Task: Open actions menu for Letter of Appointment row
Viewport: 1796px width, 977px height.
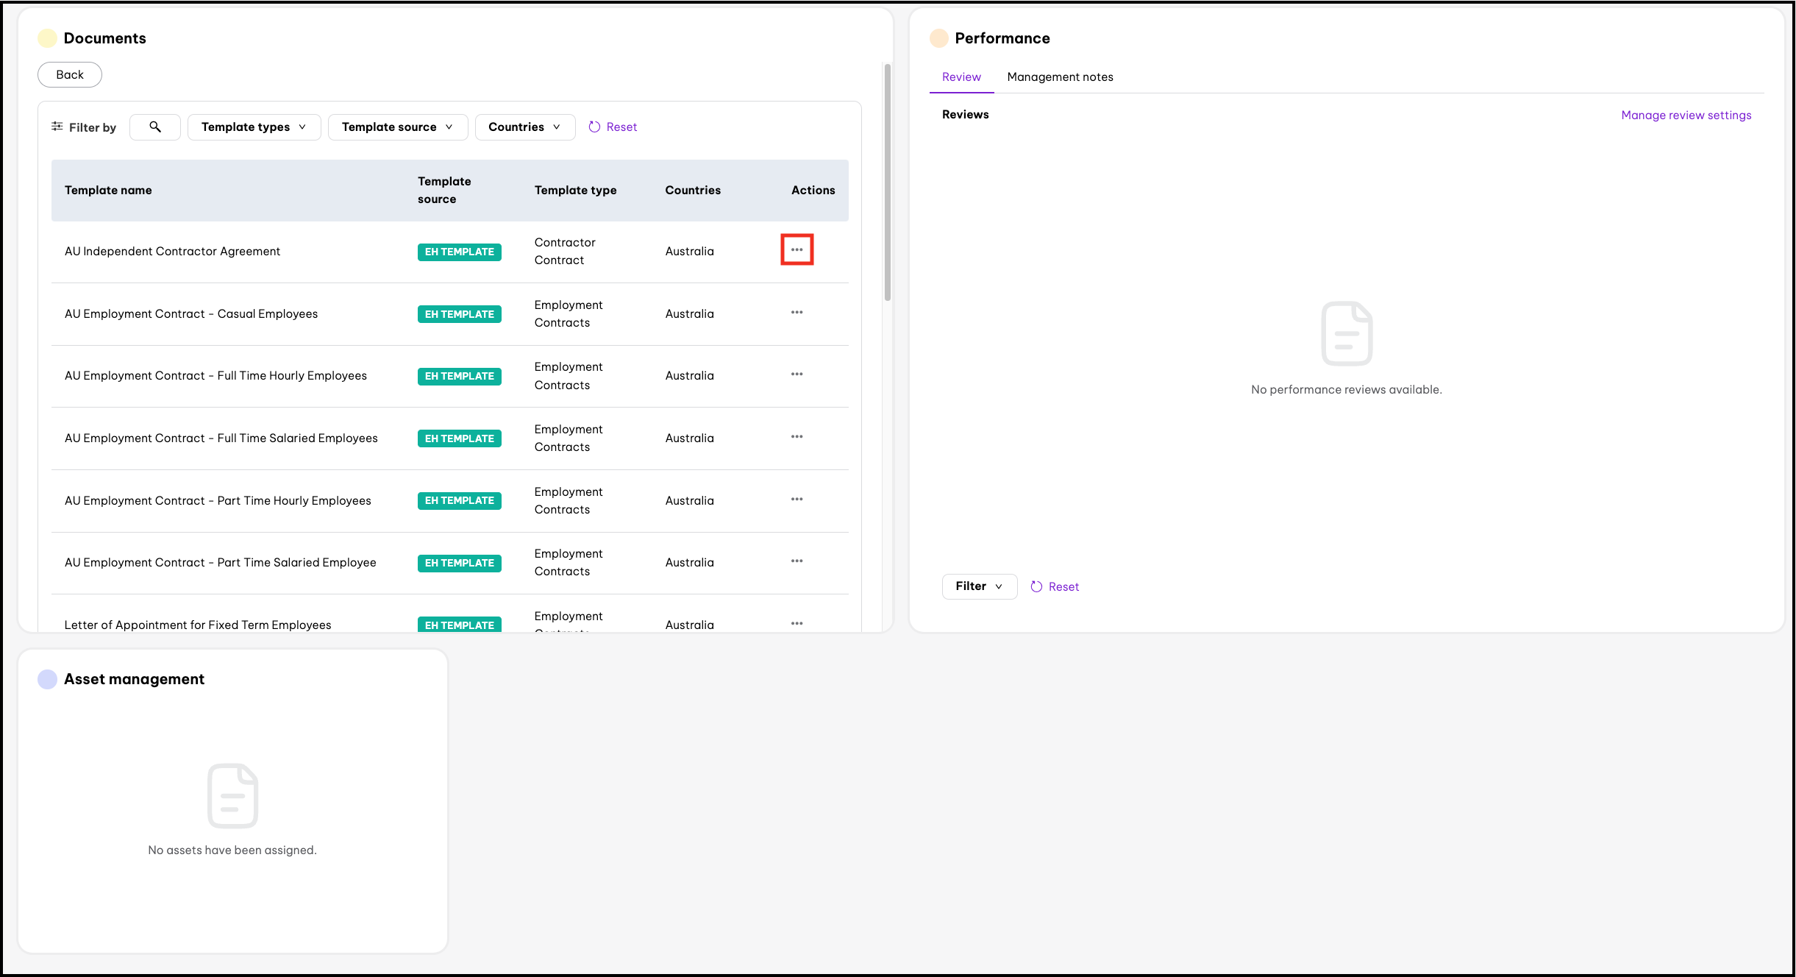Action: click(x=797, y=624)
